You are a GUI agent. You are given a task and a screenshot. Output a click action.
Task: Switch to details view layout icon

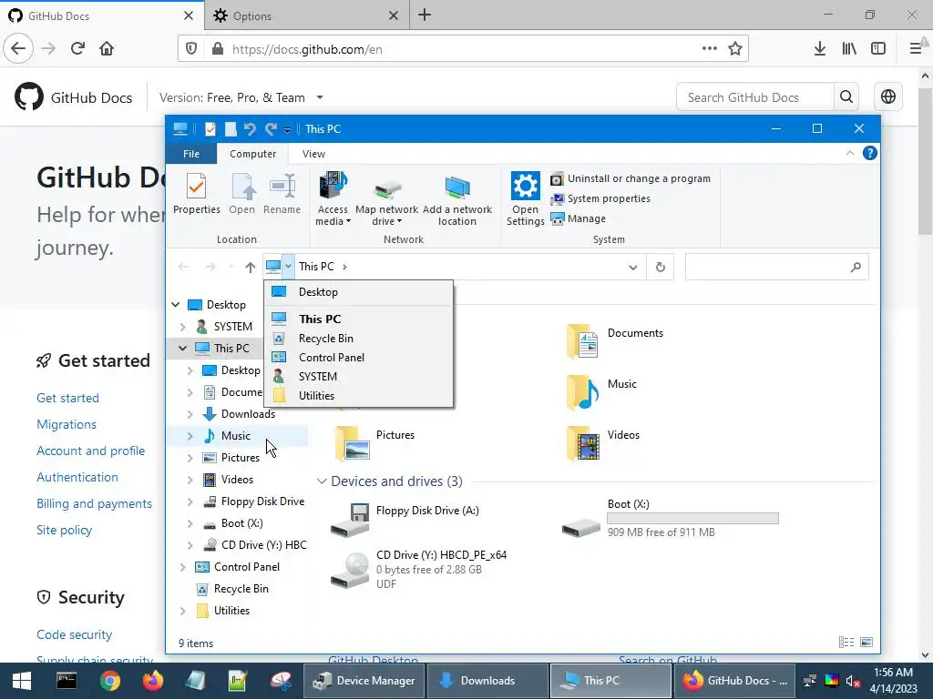(846, 642)
